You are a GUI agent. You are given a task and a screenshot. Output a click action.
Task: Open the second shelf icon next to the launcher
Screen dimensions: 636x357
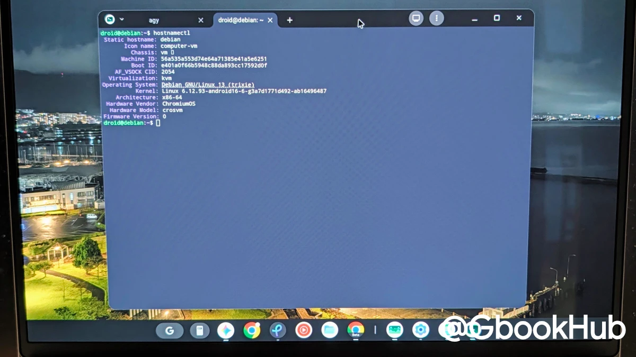200,331
